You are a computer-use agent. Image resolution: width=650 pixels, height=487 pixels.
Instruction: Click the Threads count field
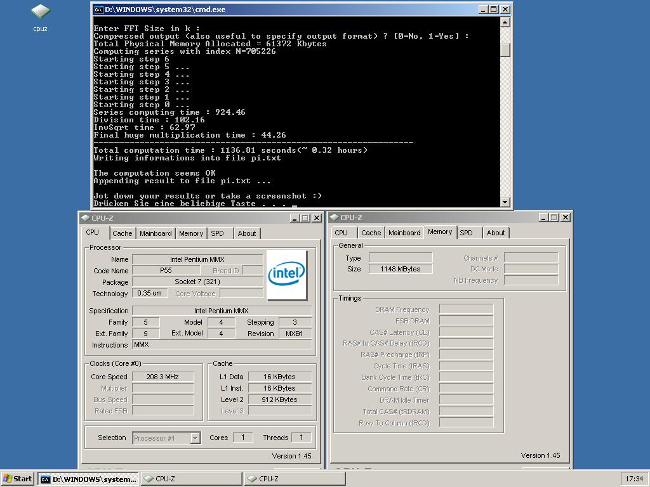(x=302, y=438)
